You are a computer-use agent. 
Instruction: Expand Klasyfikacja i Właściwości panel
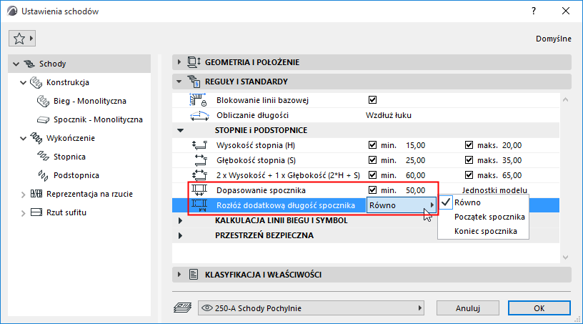[179, 275]
